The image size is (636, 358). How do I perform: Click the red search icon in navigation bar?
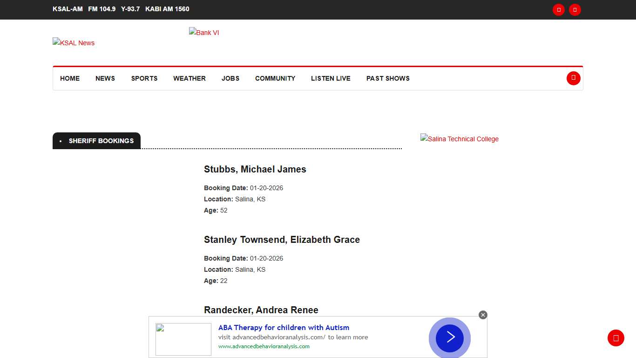point(573,78)
